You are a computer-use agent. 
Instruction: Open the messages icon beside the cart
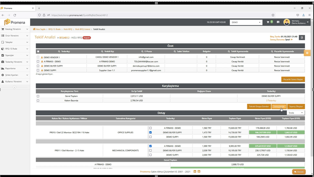coord(278,22)
